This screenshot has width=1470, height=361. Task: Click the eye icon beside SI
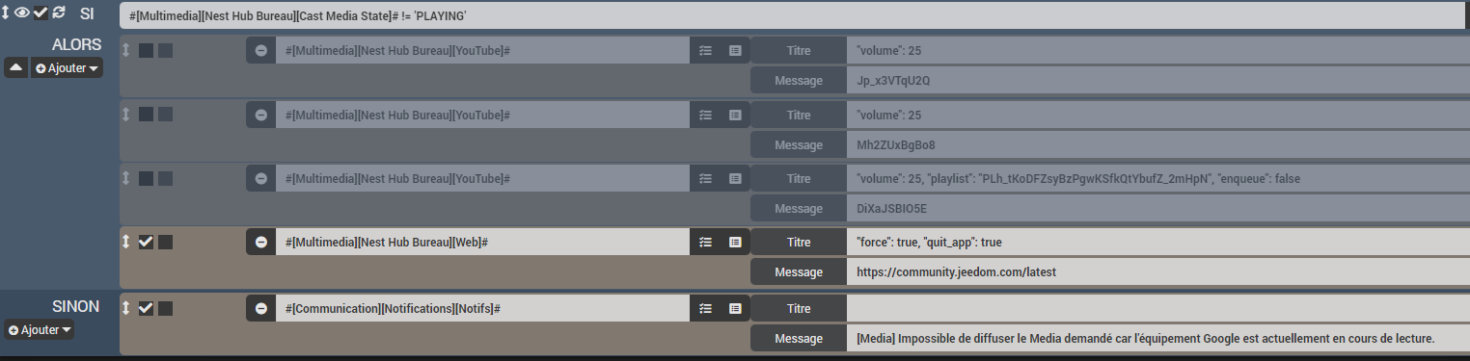click(x=22, y=12)
